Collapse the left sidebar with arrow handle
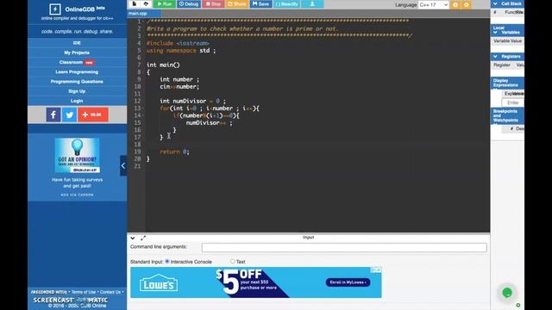The height and width of the screenshot is (310, 552). 123,165
